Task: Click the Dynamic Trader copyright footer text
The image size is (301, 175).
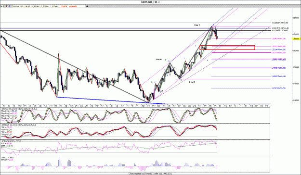Action: [x=150, y=174]
